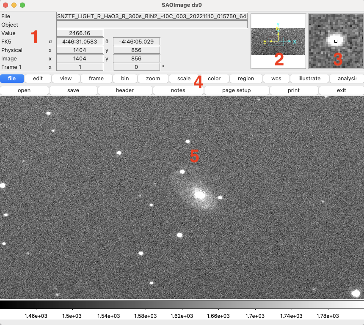Switch to the scale tab
This screenshot has height=325, width=364.
tap(184, 79)
